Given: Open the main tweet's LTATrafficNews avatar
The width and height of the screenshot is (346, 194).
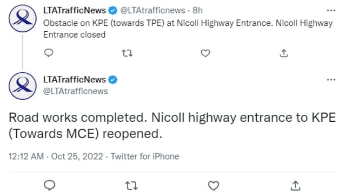Looking at the screenshot, I should coord(23,86).
